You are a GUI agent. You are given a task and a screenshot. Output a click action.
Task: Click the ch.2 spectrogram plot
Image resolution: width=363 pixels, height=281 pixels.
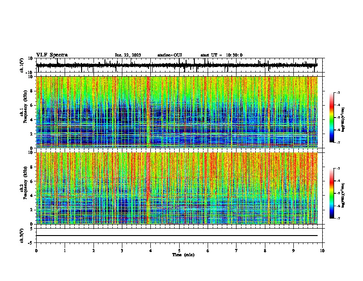[177, 188]
